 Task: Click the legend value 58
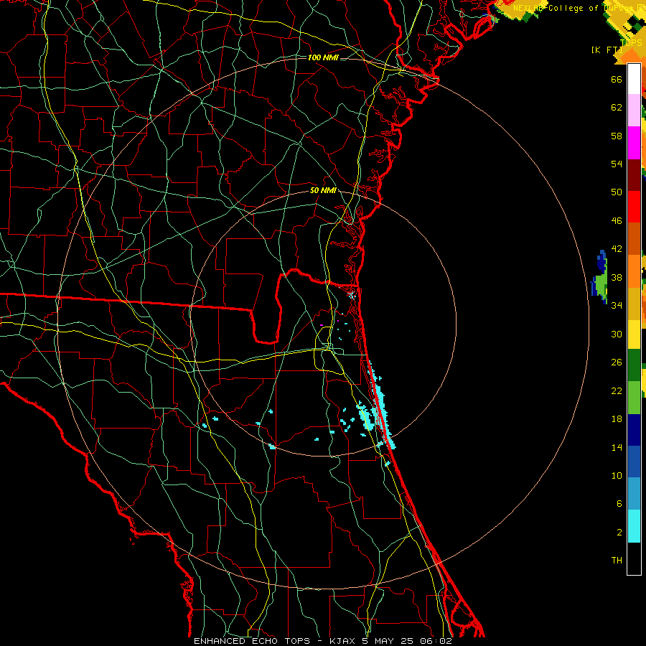point(617,136)
